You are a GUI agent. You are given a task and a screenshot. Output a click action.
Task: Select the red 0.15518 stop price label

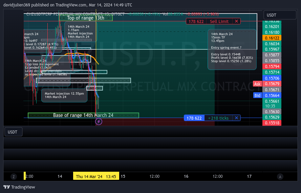(272, 123)
